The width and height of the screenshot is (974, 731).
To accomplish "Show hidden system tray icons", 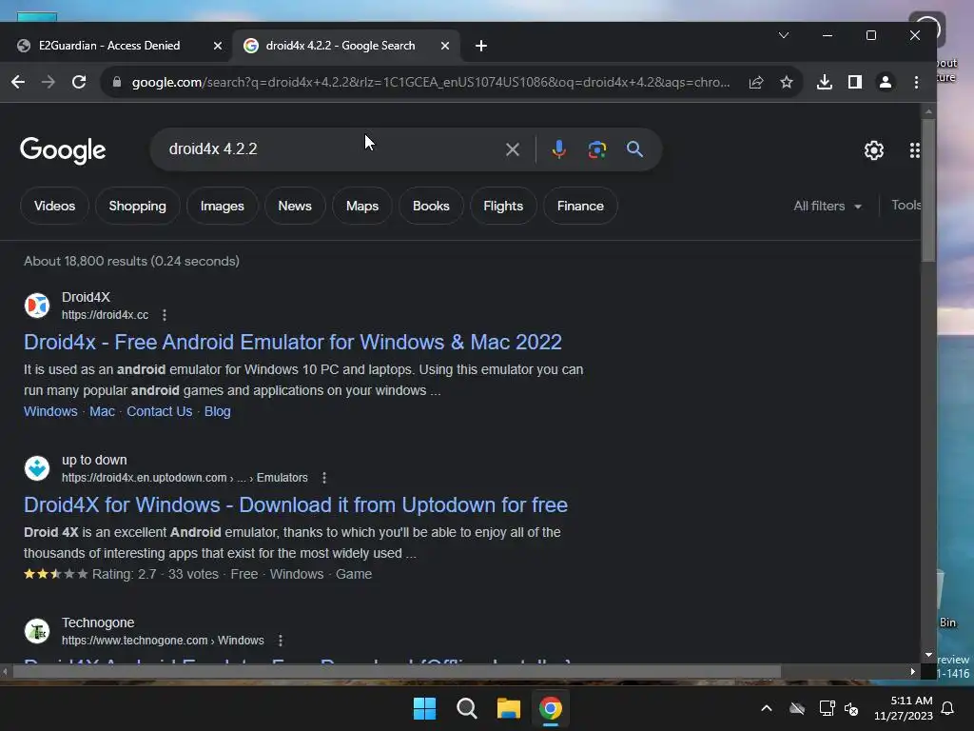I will 767,708.
